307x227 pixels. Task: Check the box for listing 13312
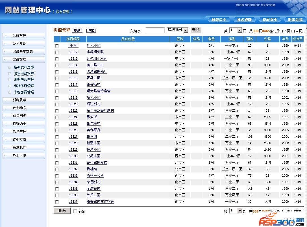click(x=57, y=52)
